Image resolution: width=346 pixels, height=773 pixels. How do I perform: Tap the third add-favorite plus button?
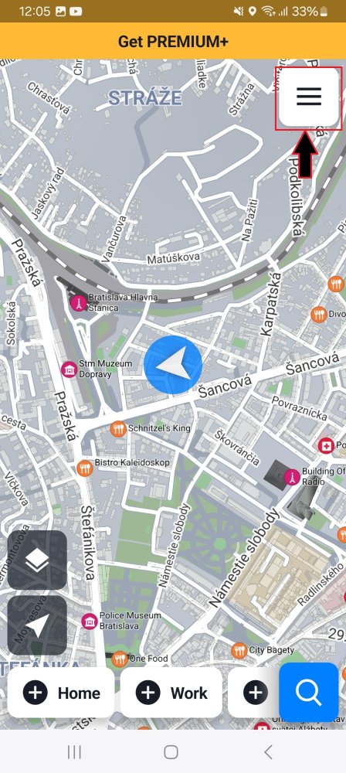coord(255,693)
